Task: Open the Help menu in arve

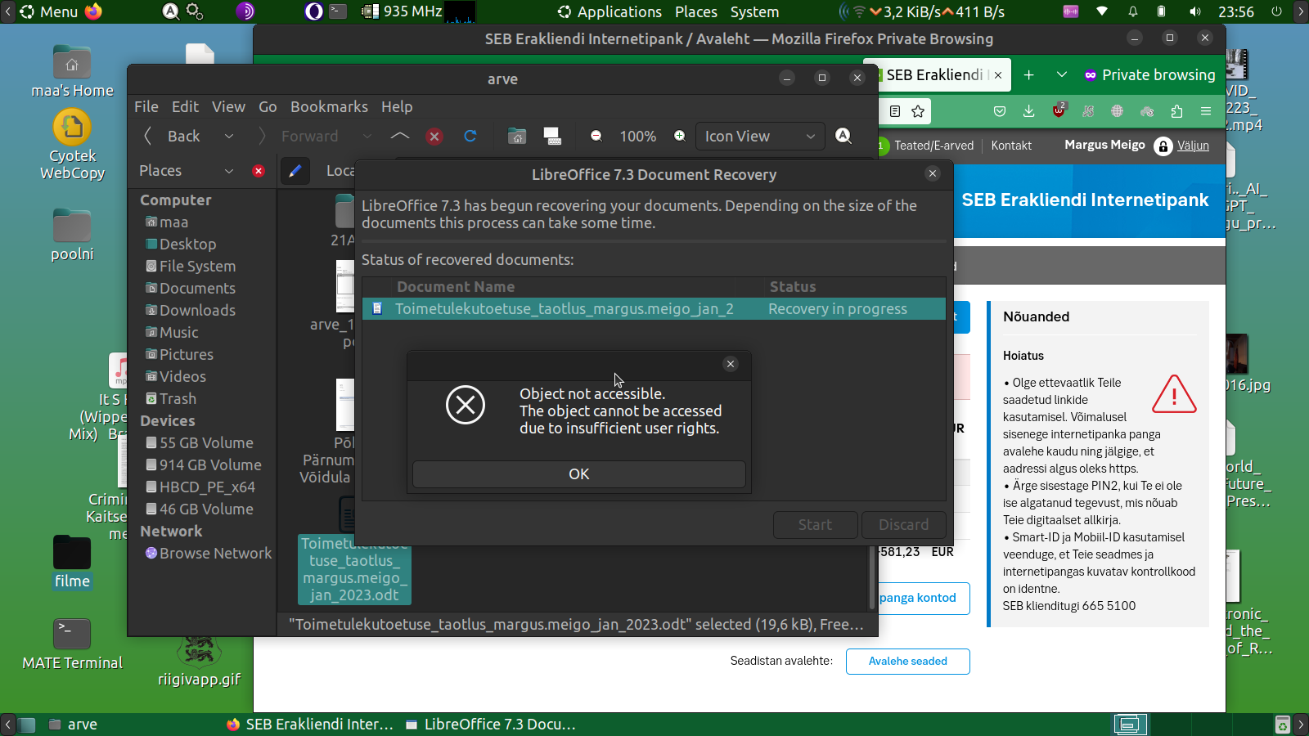Action: 397,107
